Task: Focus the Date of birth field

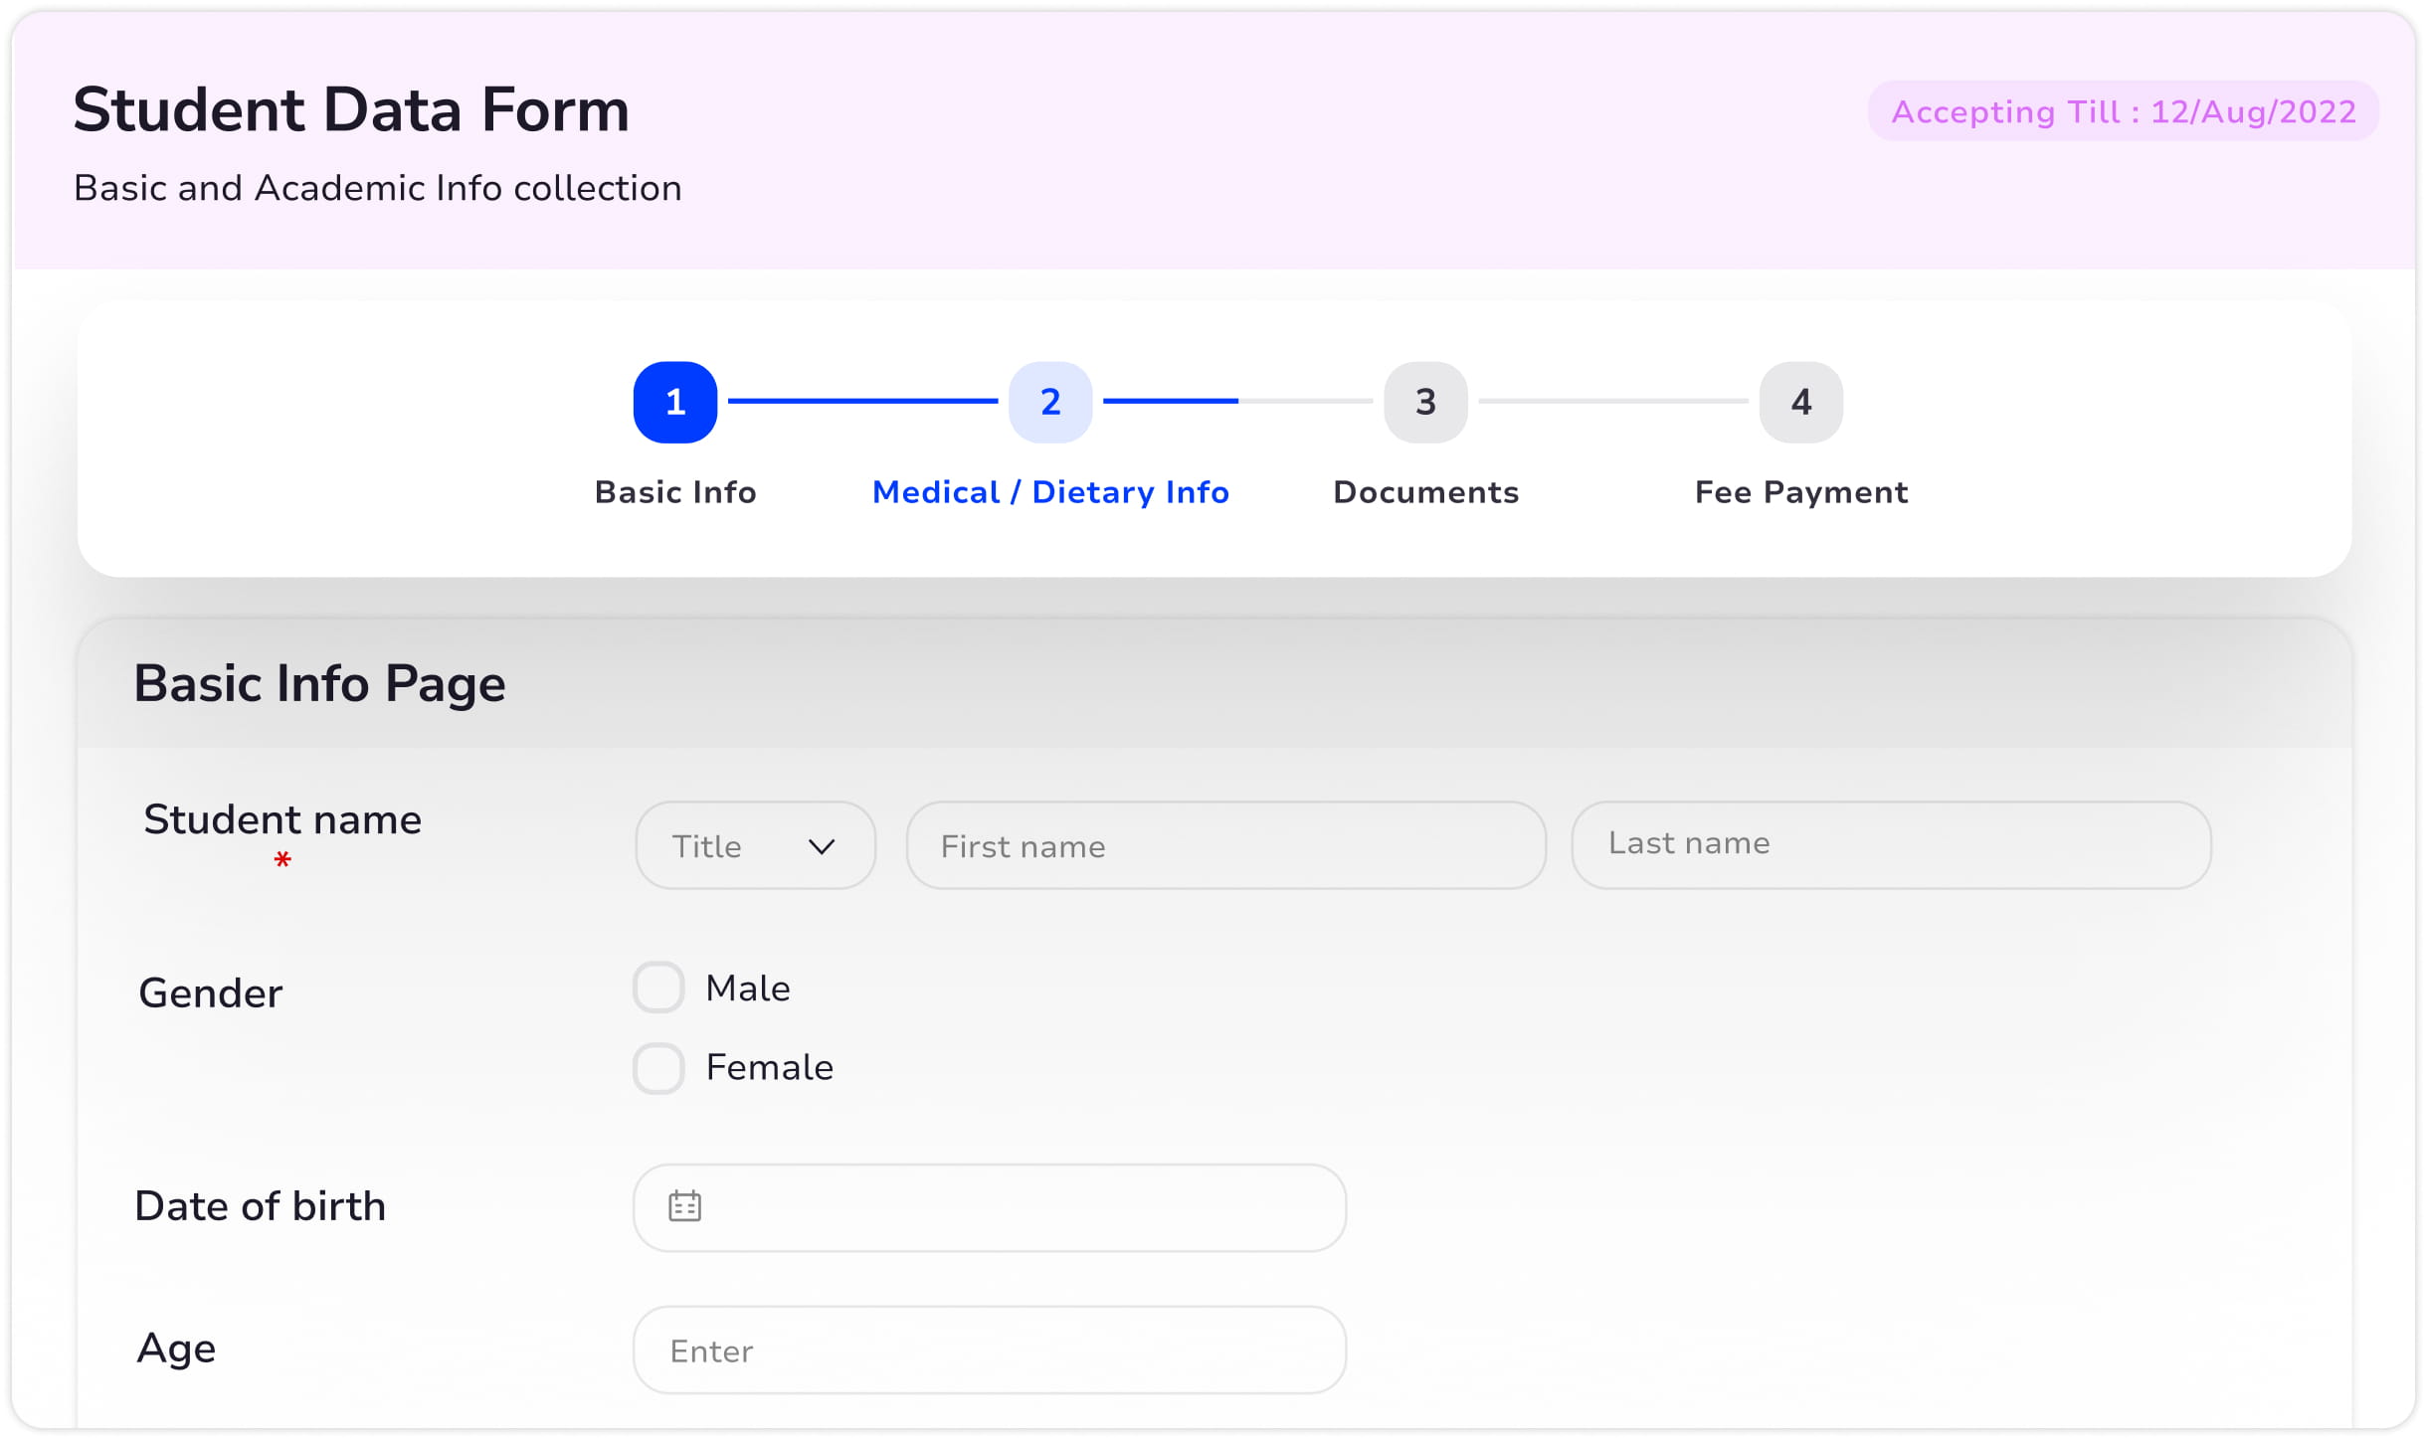Action: (x=990, y=1207)
